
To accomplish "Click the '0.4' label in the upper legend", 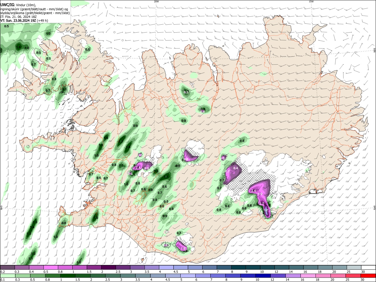I will tap(31, 272).
